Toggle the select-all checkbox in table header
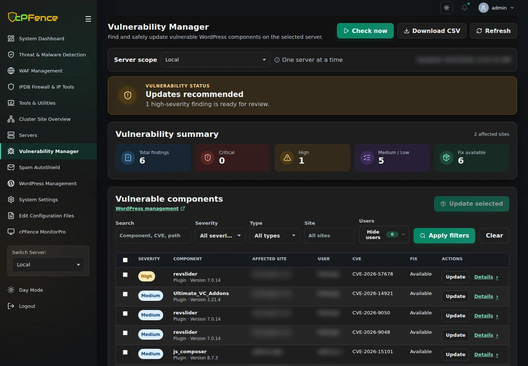 click(125, 260)
